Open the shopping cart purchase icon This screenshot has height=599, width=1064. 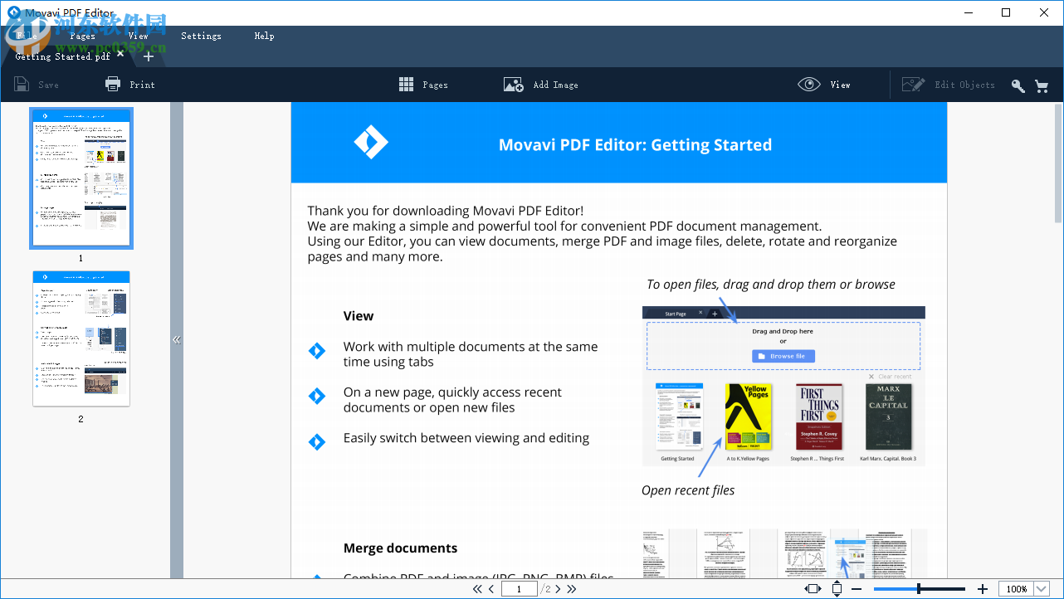coord(1042,85)
